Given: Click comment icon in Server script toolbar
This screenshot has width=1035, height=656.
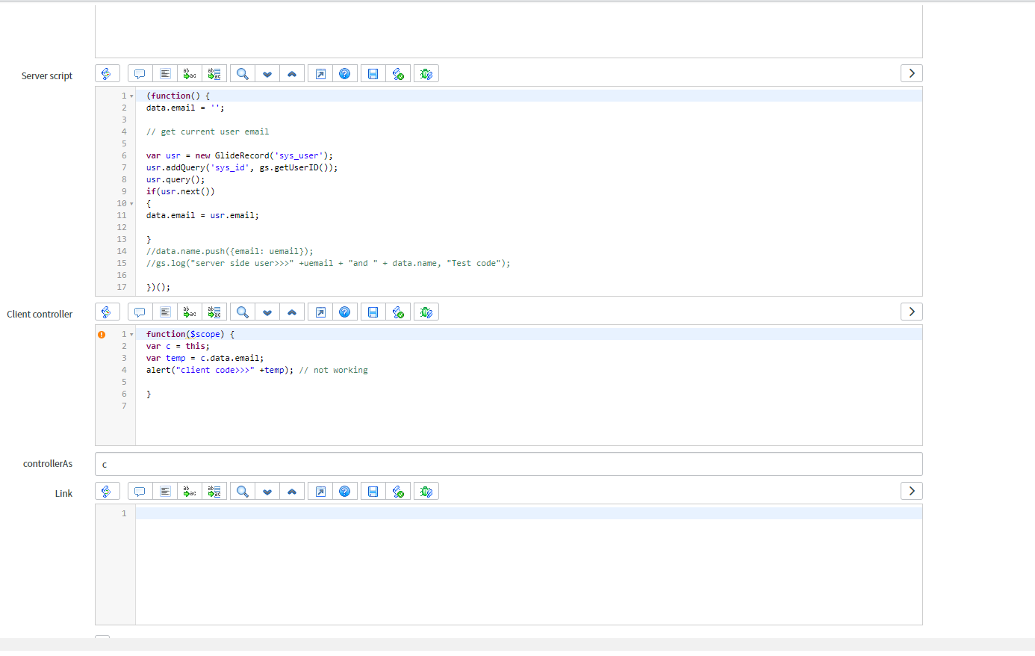Looking at the screenshot, I should [140, 74].
